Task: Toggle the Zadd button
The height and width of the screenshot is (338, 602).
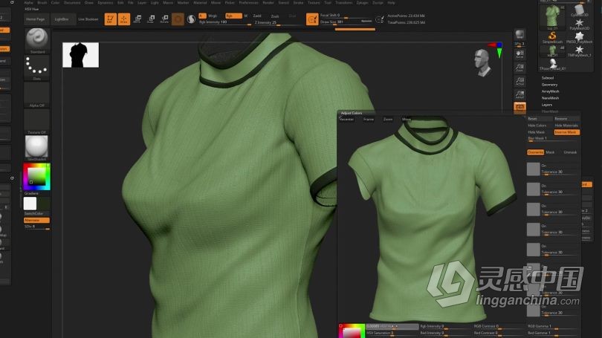Action: pyautogui.click(x=257, y=16)
